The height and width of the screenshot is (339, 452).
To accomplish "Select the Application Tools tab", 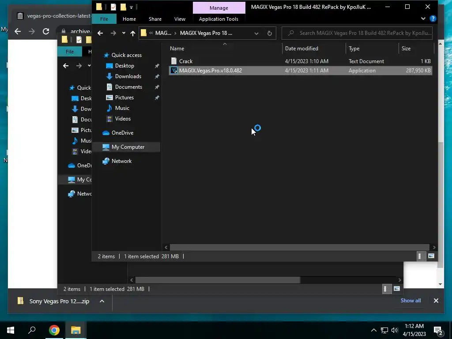I will [218, 19].
